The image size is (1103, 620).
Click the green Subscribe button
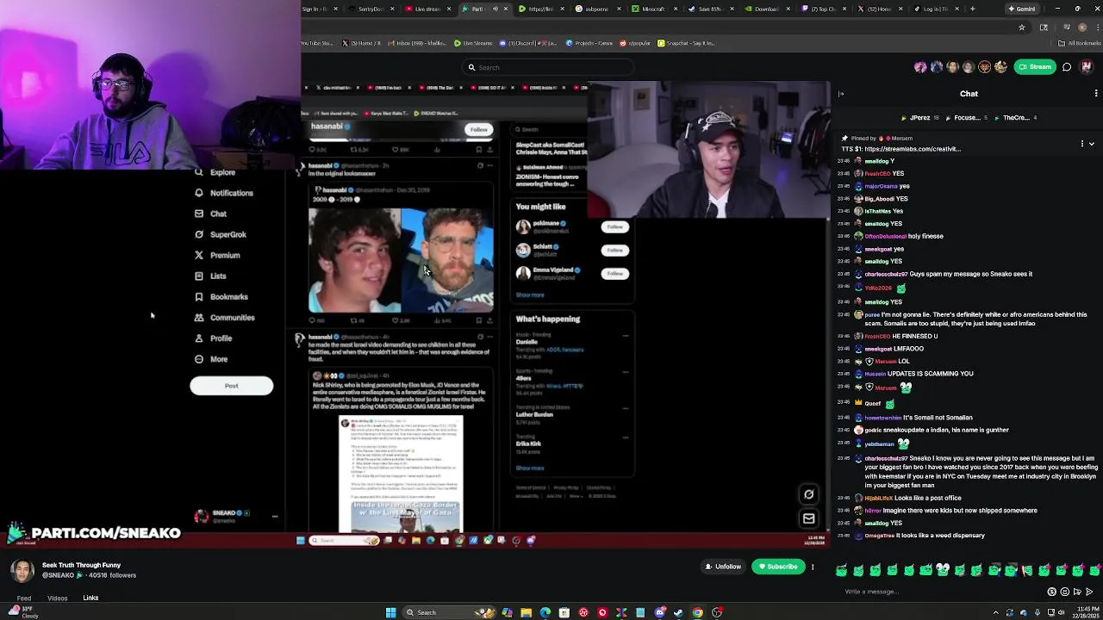coord(778,567)
